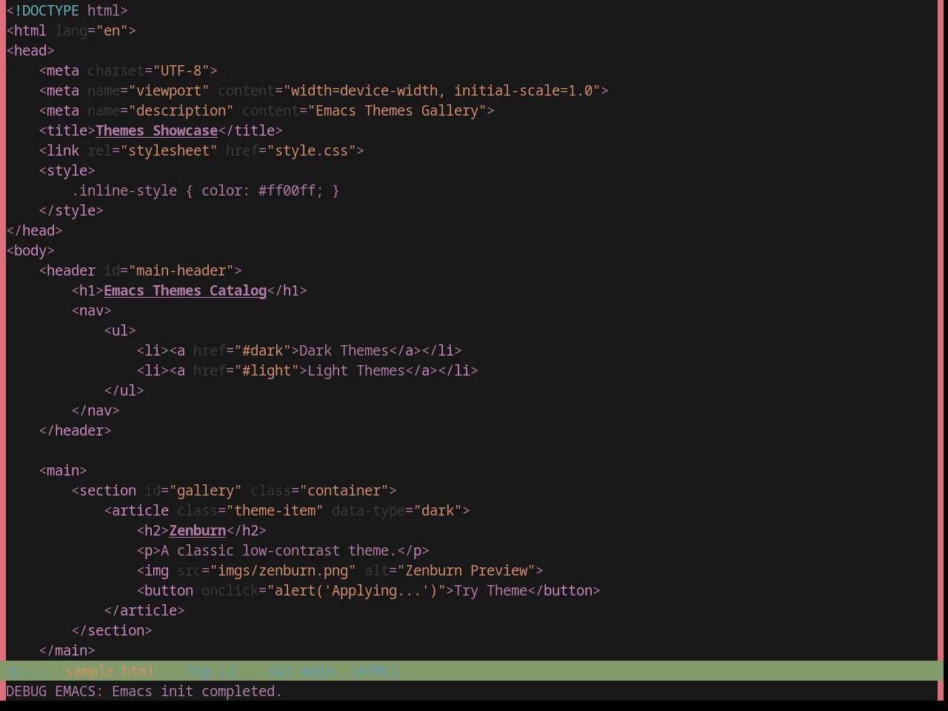This screenshot has height=711, width=948.
Task: Click the closing </nav> tag
Action: tap(96, 410)
